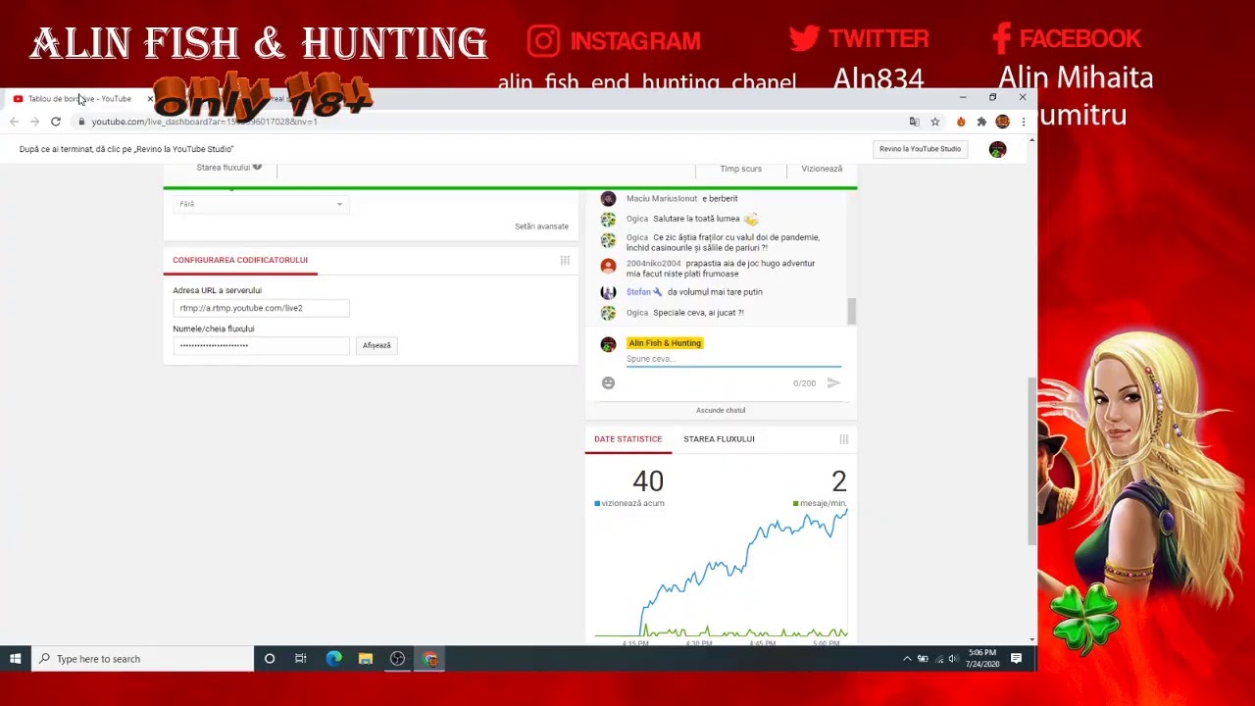Image resolution: width=1255 pixels, height=706 pixels.
Task: Switch to the Starea fluxului tab
Action: (719, 439)
